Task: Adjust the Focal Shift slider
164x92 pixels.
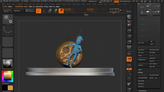Action: click(x=120, y=9)
